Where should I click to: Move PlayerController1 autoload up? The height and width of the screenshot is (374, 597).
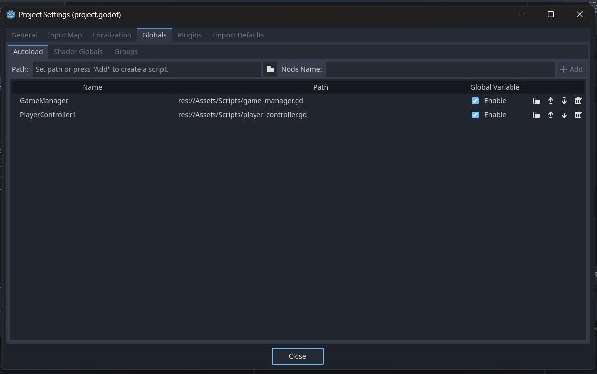[x=550, y=115]
